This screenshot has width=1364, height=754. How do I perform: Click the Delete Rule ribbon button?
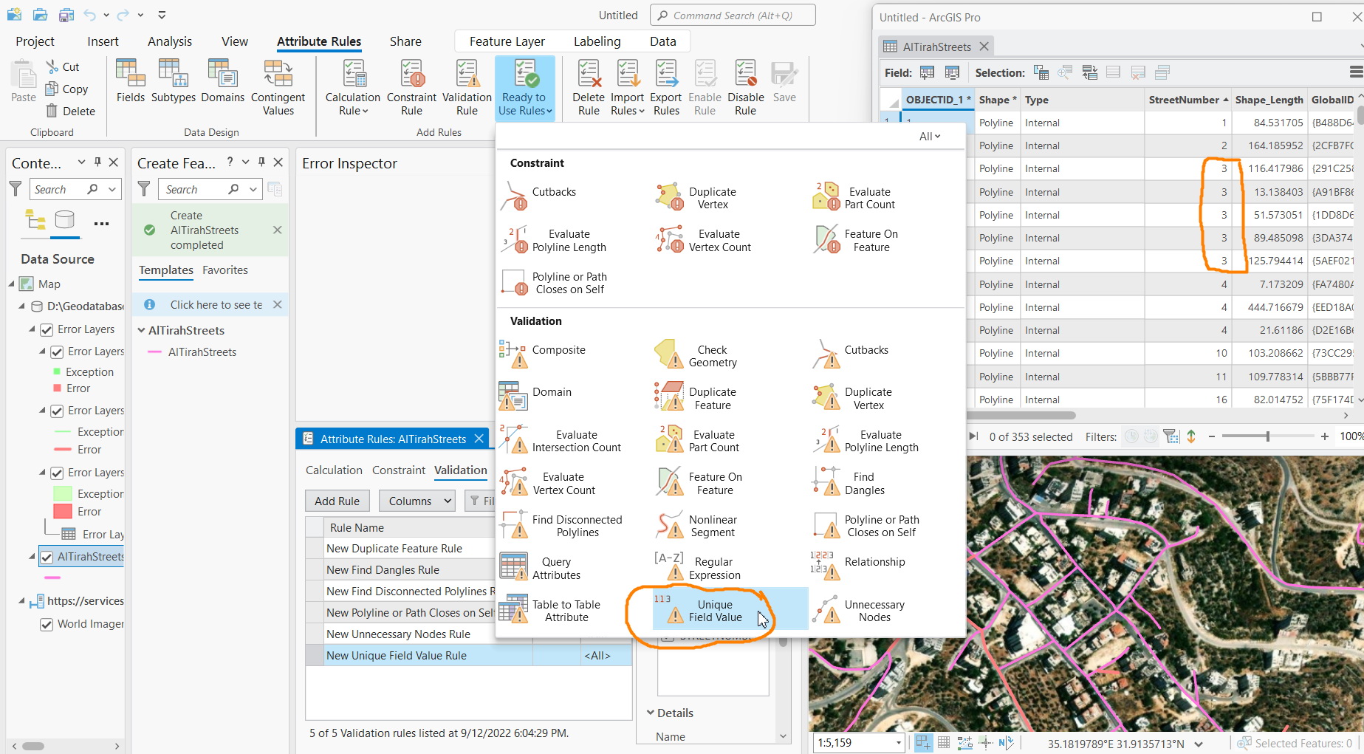pos(589,87)
